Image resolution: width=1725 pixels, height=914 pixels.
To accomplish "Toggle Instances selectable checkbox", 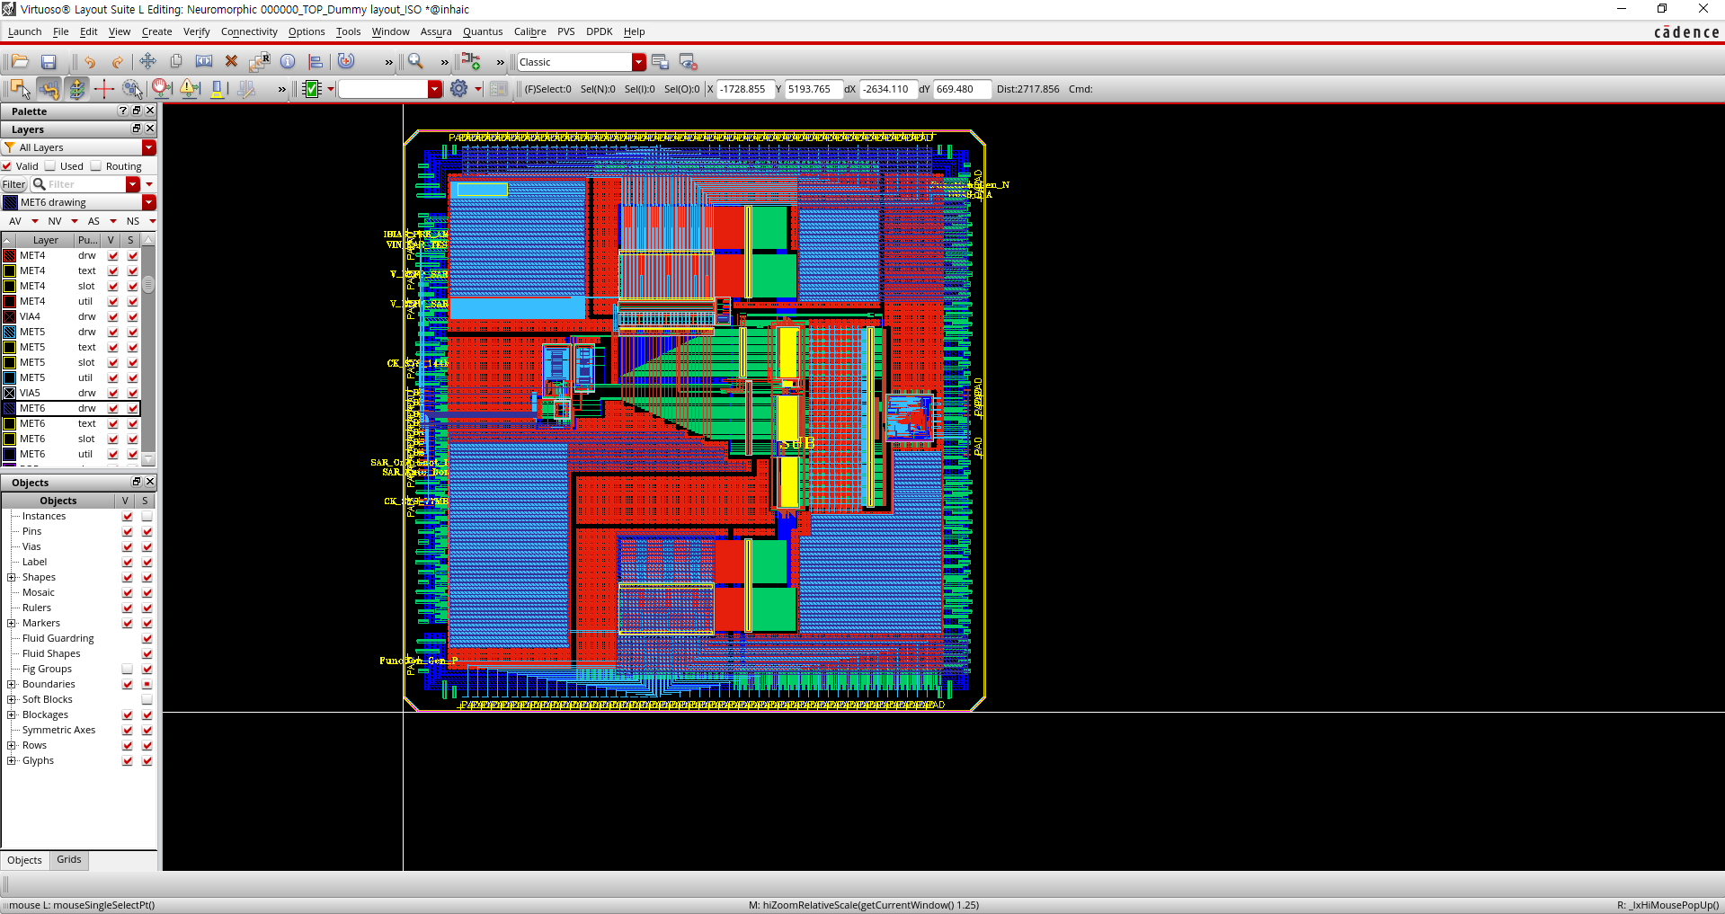I will (x=147, y=516).
